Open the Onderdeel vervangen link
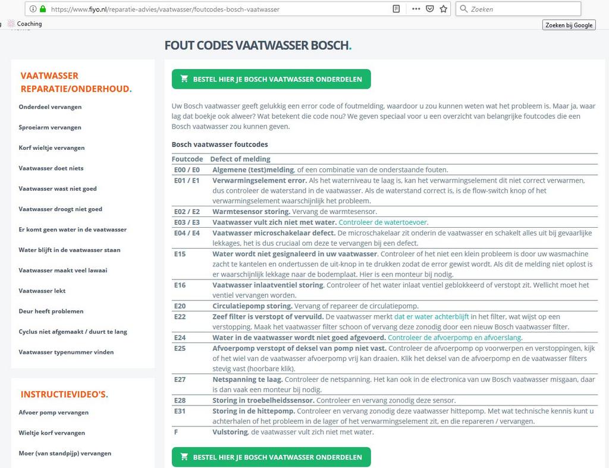This screenshot has width=609, height=468. [50, 107]
